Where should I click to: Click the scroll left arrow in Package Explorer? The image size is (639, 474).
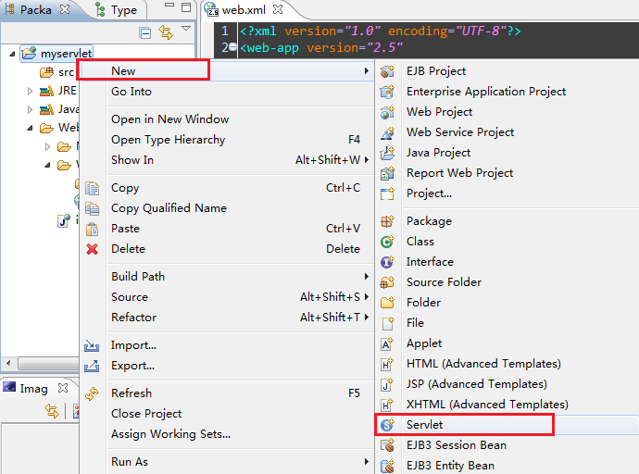click(x=8, y=363)
